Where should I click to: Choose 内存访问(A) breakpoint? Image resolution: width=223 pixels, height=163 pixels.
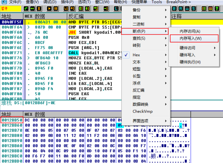194,31
